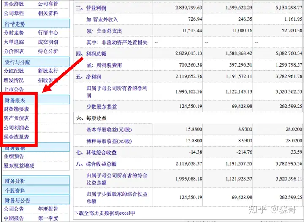The image size is (304, 222).
Task: Select non-operating income value 726.94
Action: click(195, 19)
